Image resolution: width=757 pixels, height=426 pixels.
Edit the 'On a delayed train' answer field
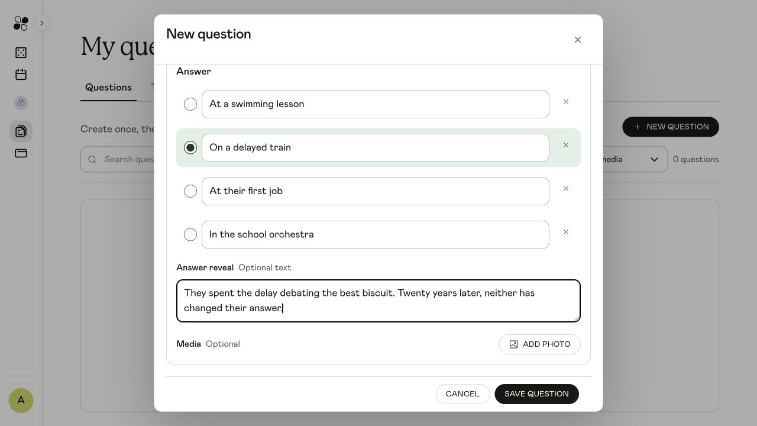(x=376, y=147)
